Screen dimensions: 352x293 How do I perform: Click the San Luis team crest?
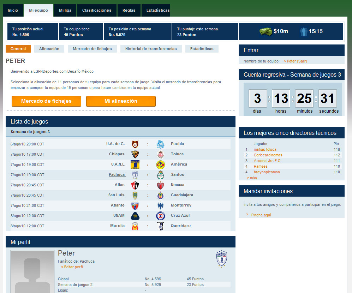tap(135, 195)
